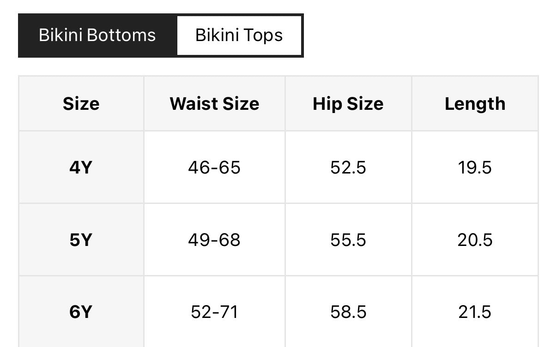557x347 pixels.
Task: Click the 58.5 hip size value
Action: click(x=348, y=312)
